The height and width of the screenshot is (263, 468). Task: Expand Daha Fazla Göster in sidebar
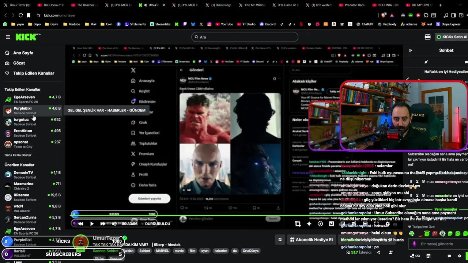coord(18,155)
